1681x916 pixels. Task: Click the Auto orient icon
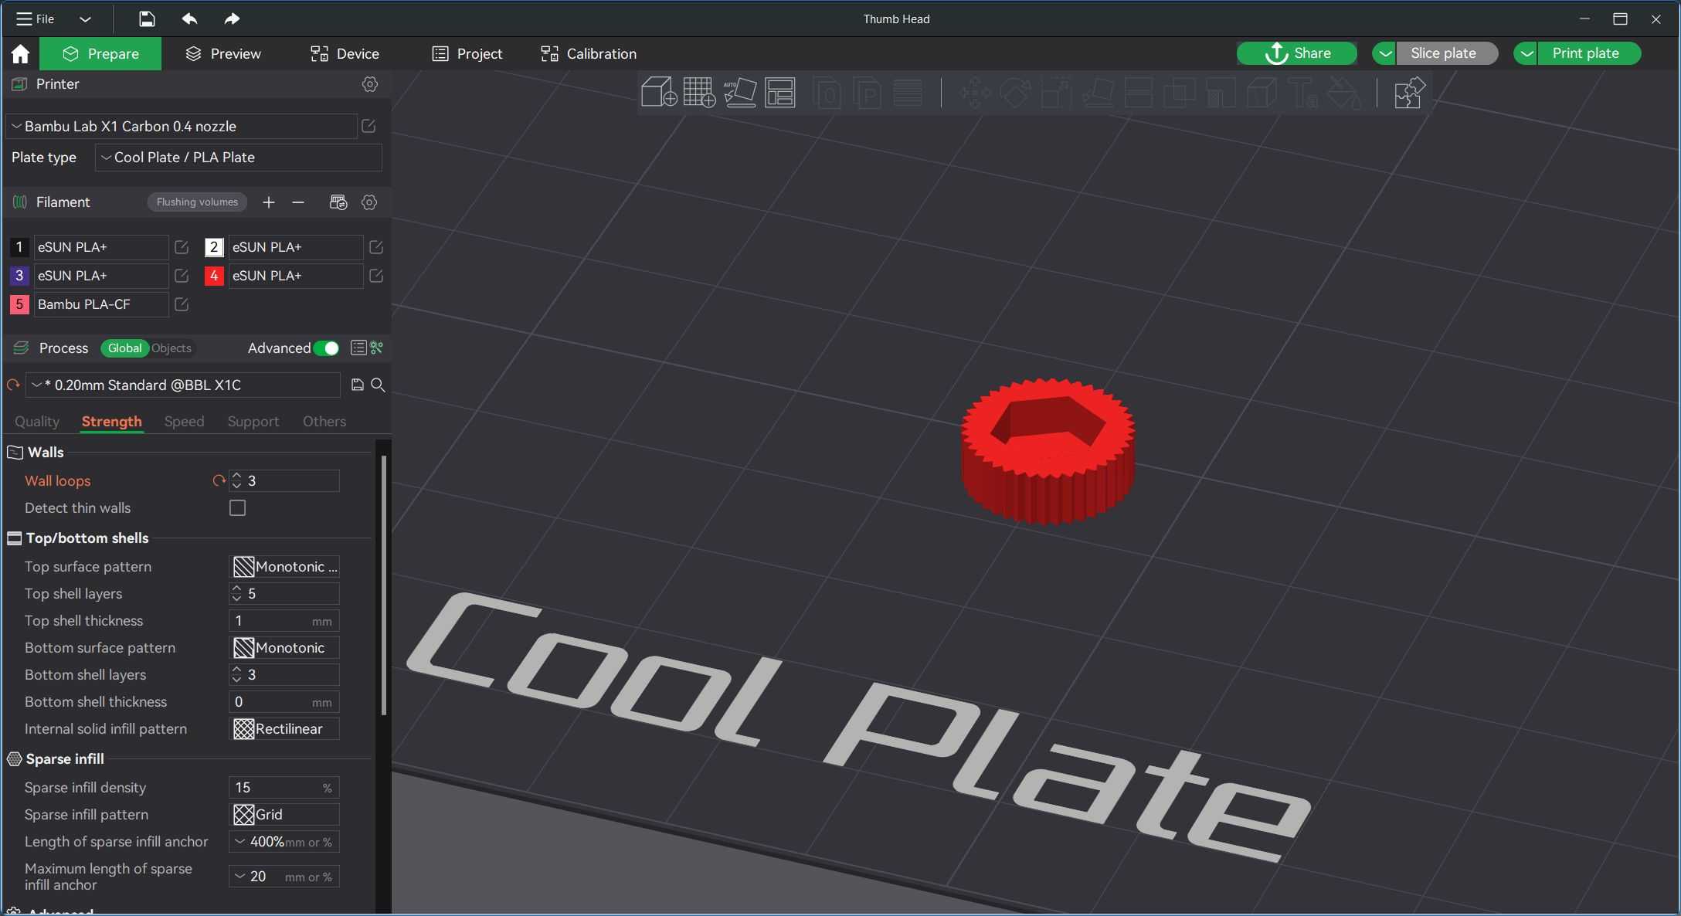(x=739, y=93)
